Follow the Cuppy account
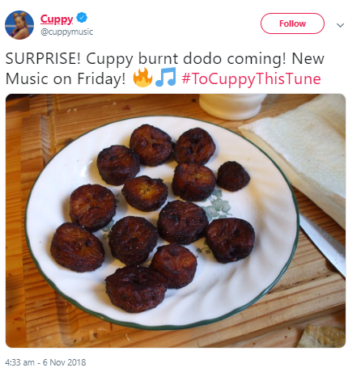 click(292, 23)
